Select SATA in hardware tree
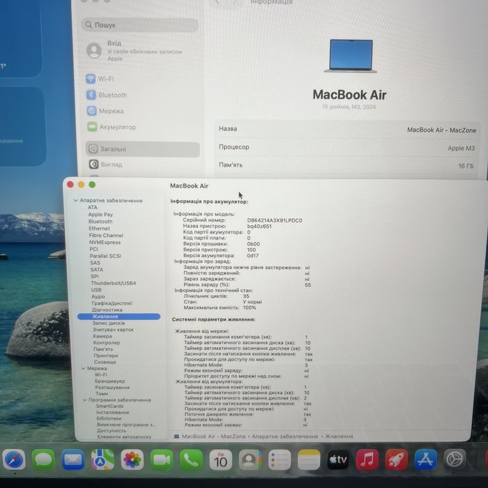 click(x=96, y=270)
